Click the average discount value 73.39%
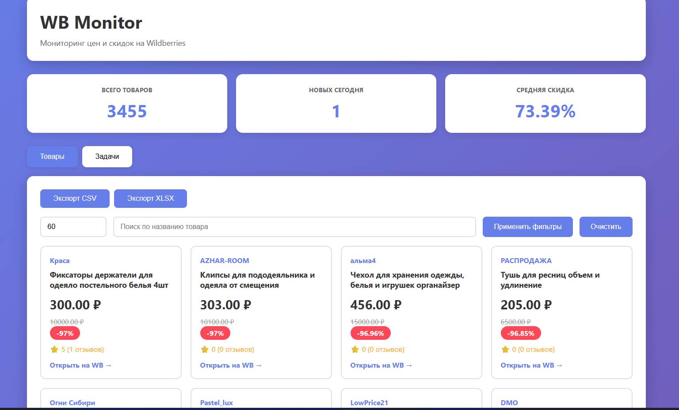 point(545,111)
